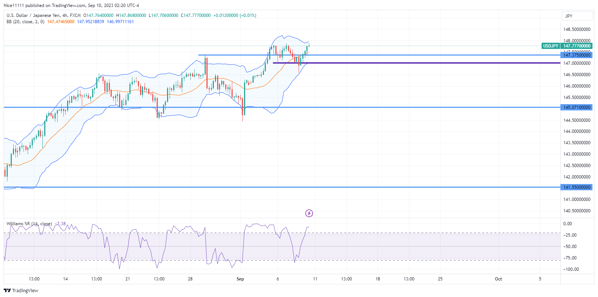Viewport: 598px width, 297px height.
Task: Click the Sep date label on time axis
Action: tap(240, 279)
